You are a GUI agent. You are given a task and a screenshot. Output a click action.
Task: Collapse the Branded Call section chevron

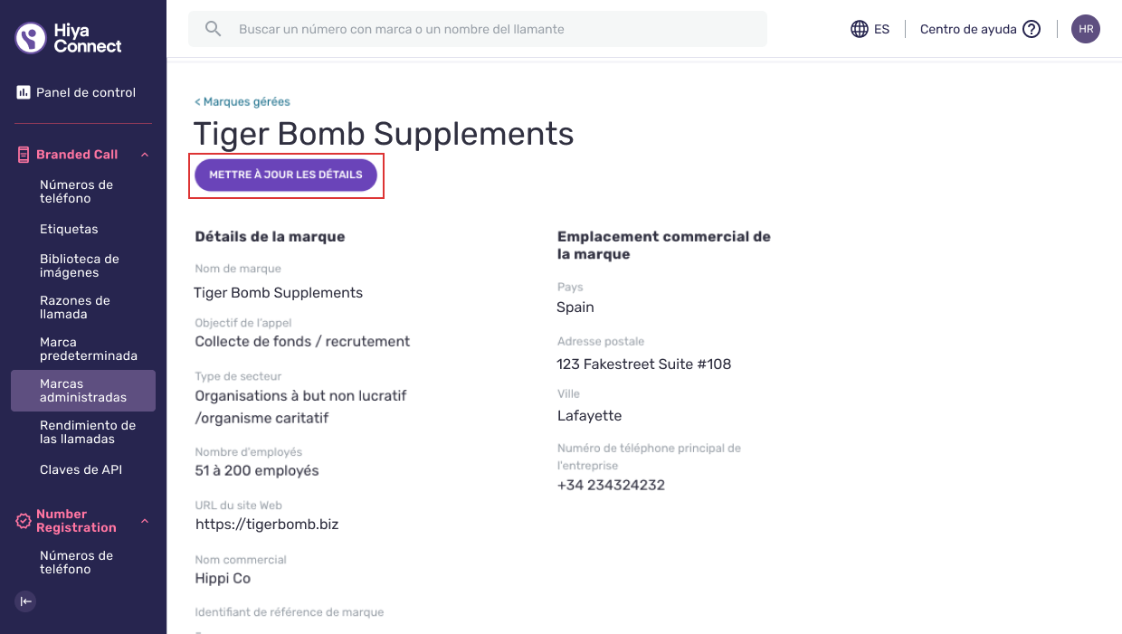[145, 155]
